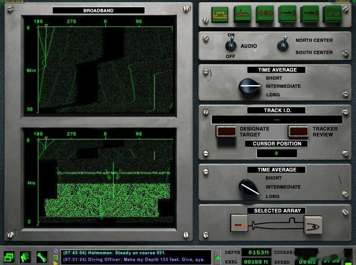Screen dimensions: 356x265
Task: Click inside the lower broadband waterfall display
Action: point(105,181)
